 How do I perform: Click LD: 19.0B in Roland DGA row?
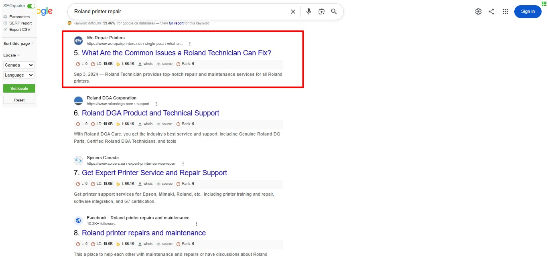click(102, 124)
